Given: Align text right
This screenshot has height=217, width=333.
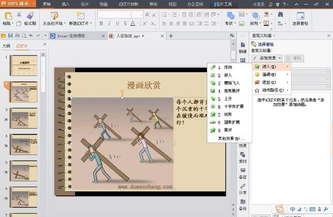Looking at the screenshot, I should point(178,24).
